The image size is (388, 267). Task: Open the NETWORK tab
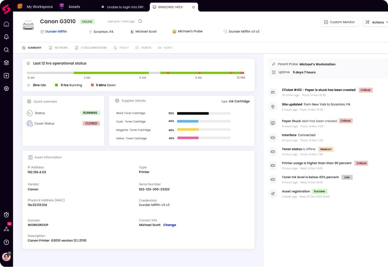(x=58, y=48)
